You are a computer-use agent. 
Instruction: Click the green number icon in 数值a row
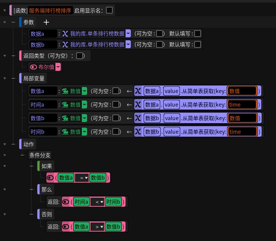click(x=65, y=91)
